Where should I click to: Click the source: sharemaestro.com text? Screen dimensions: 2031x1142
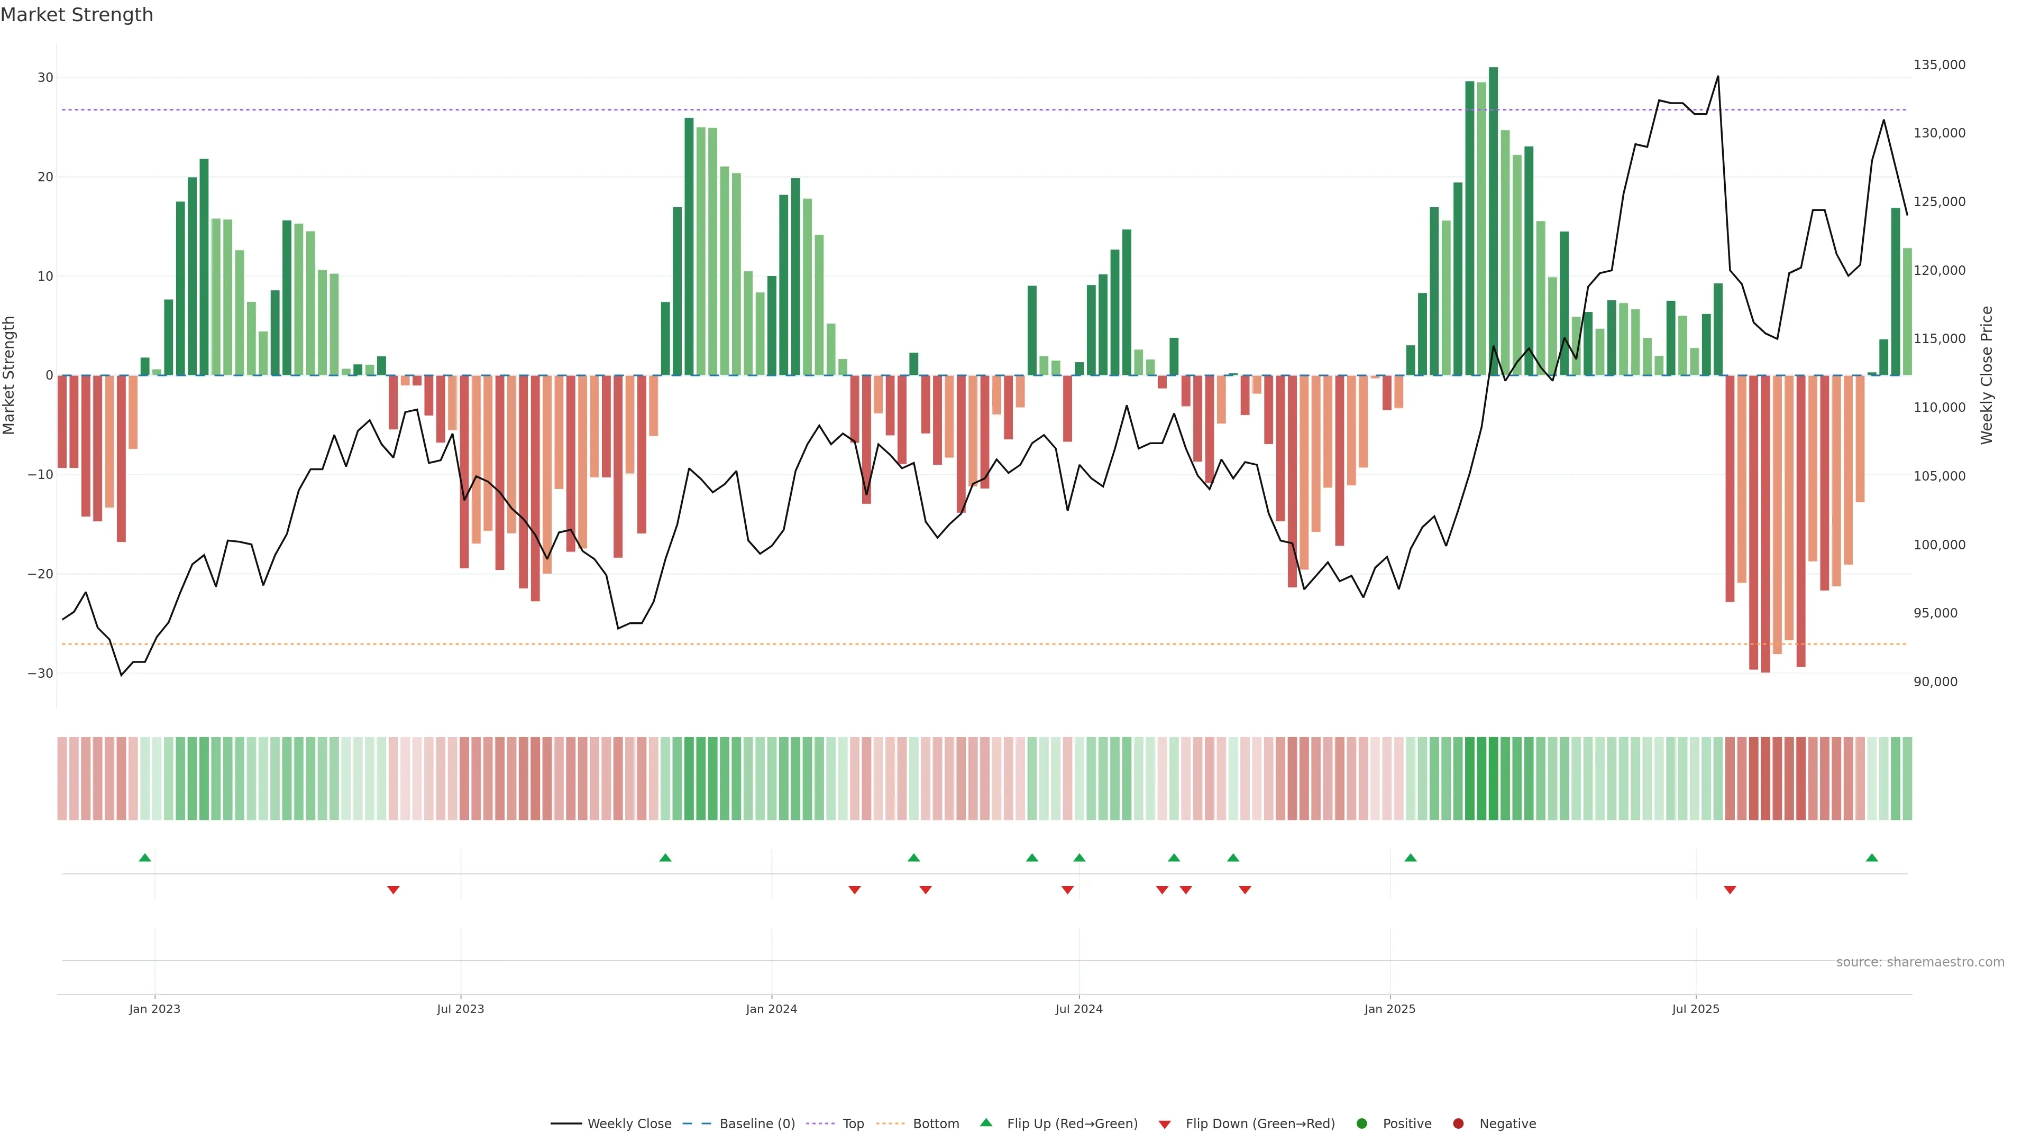(1920, 962)
